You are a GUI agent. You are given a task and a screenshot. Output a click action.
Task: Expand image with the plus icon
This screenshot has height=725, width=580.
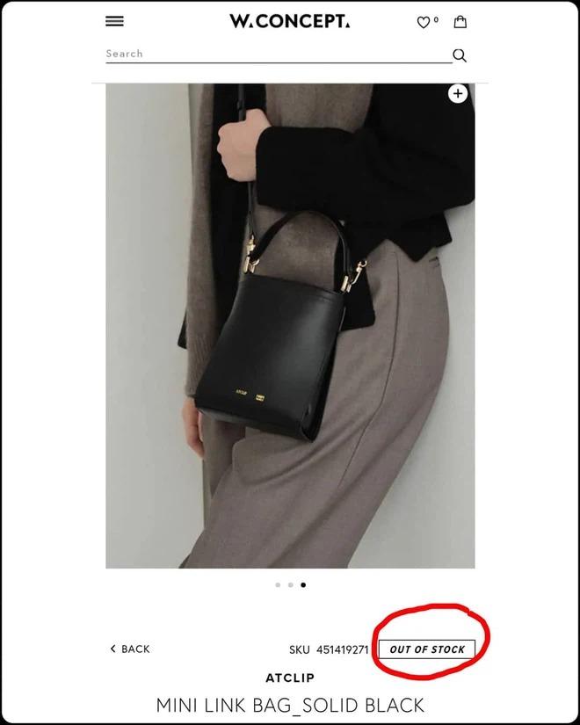click(x=458, y=94)
